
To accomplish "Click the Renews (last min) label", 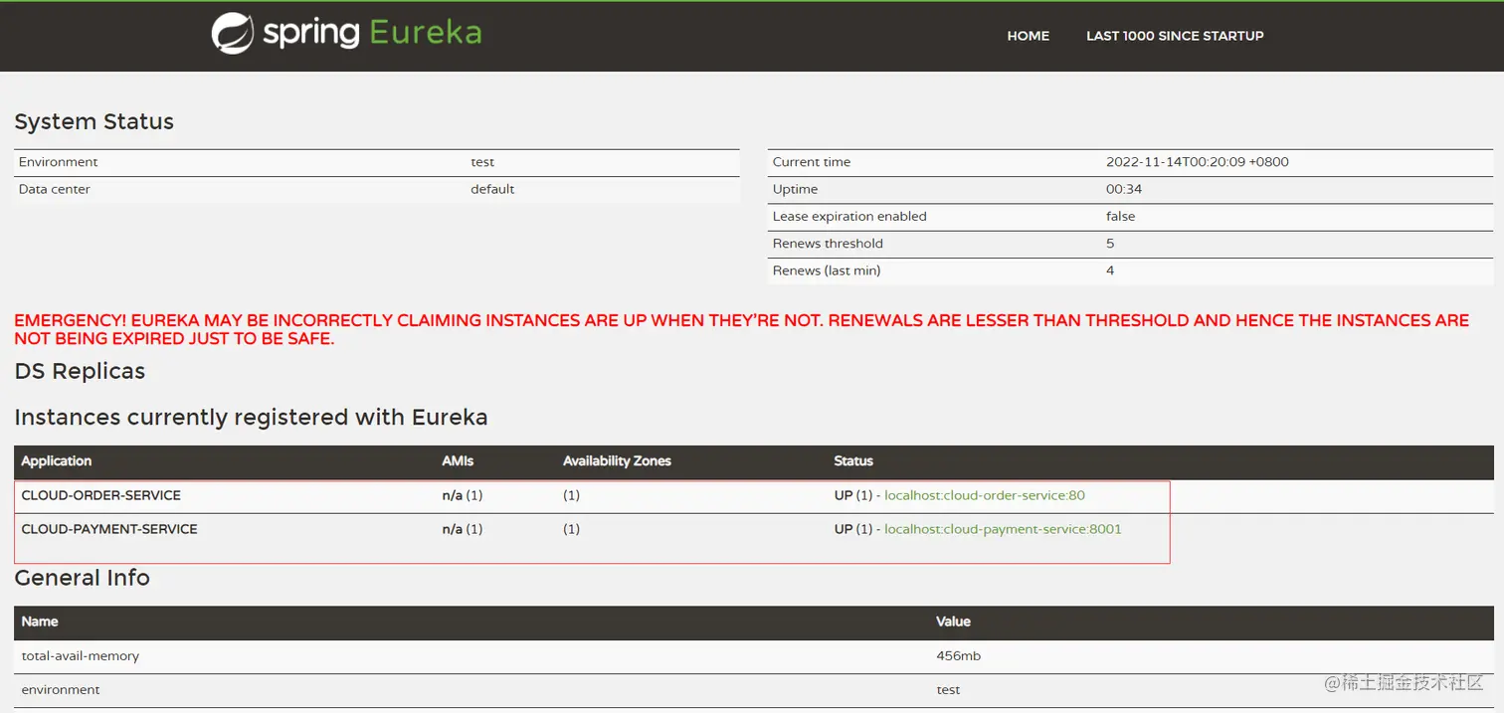I will tap(827, 270).
